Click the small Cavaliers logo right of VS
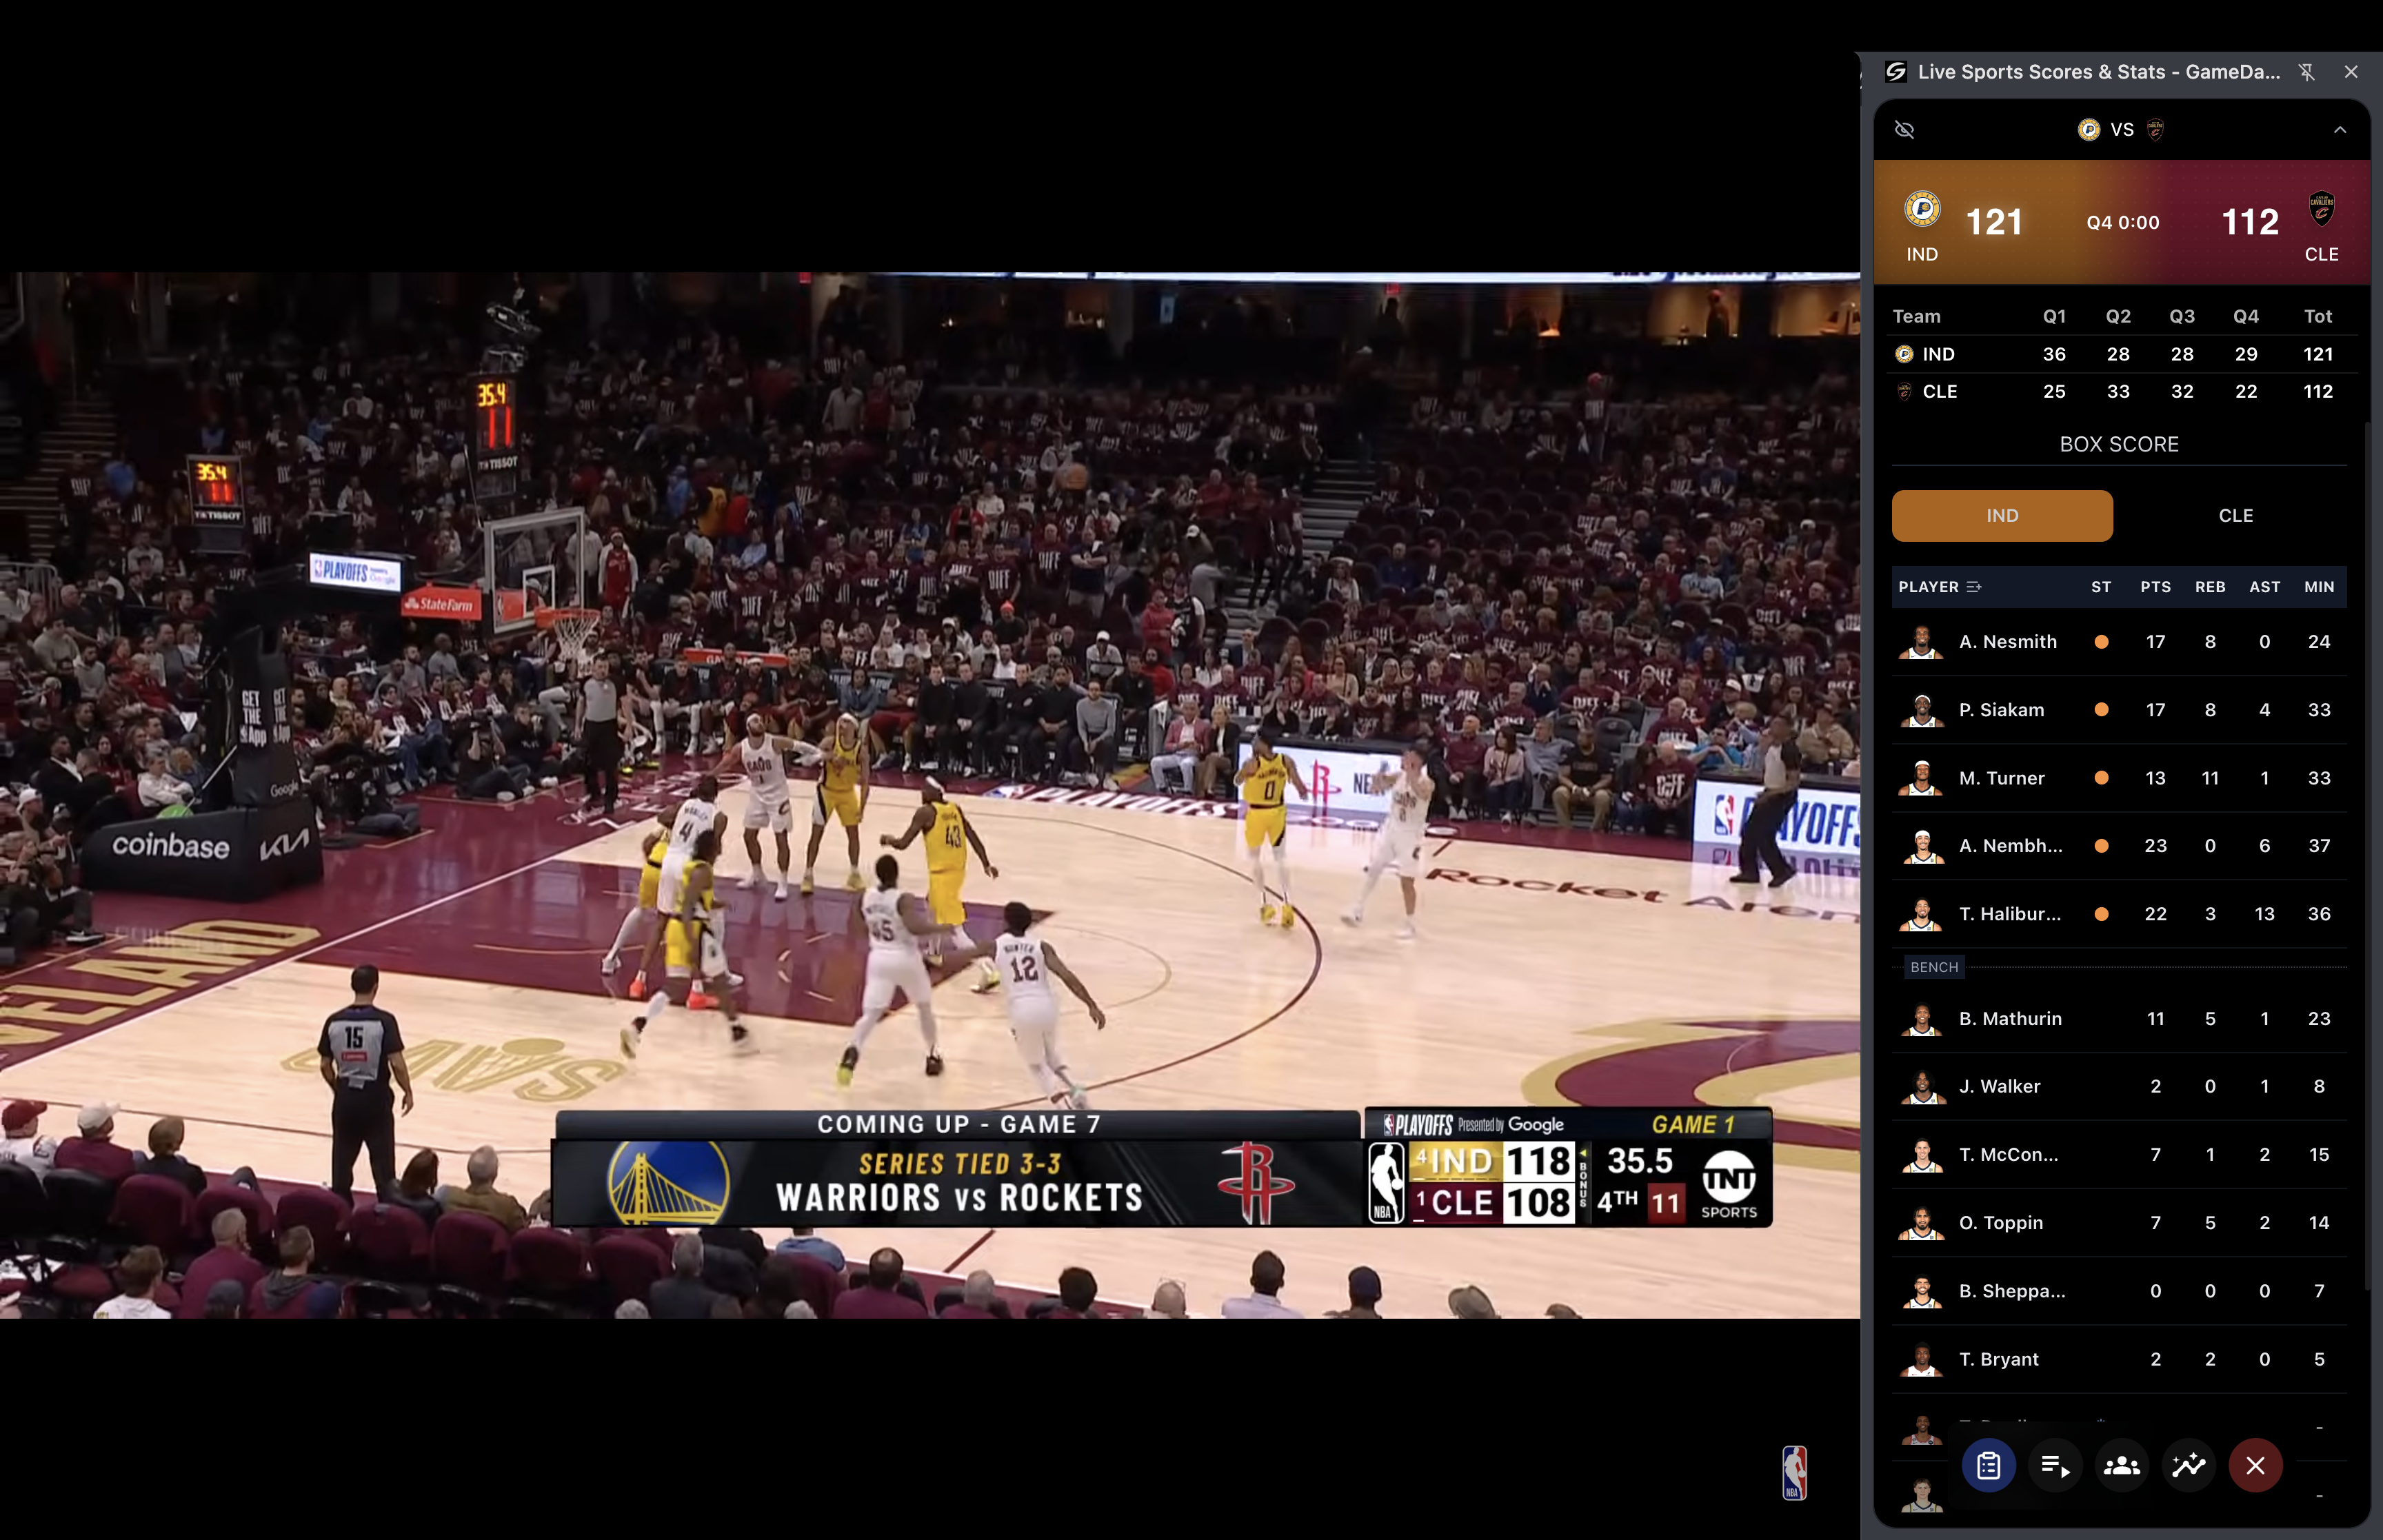The image size is (2383, 1540). coord(2156,130)
